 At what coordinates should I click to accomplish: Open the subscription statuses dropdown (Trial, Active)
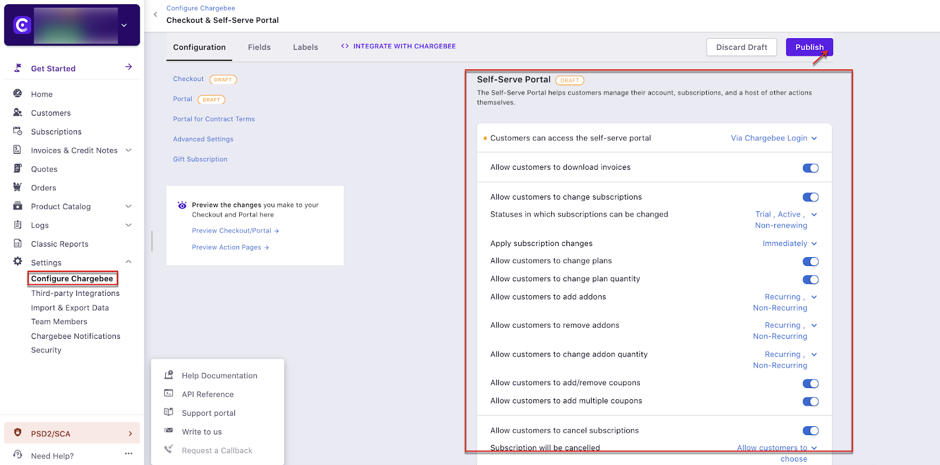[785, 220]
